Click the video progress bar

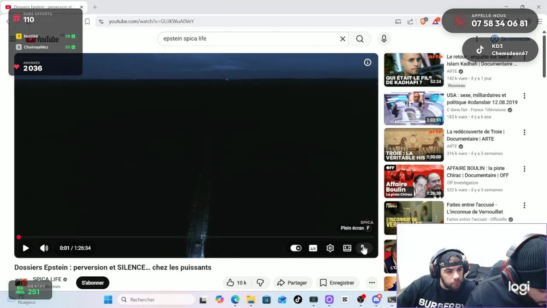tap(196, 237)
